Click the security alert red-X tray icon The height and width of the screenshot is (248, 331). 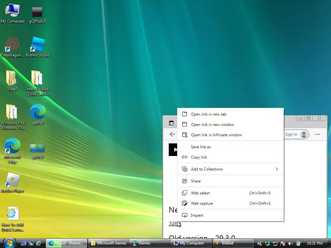pos(283,243)
